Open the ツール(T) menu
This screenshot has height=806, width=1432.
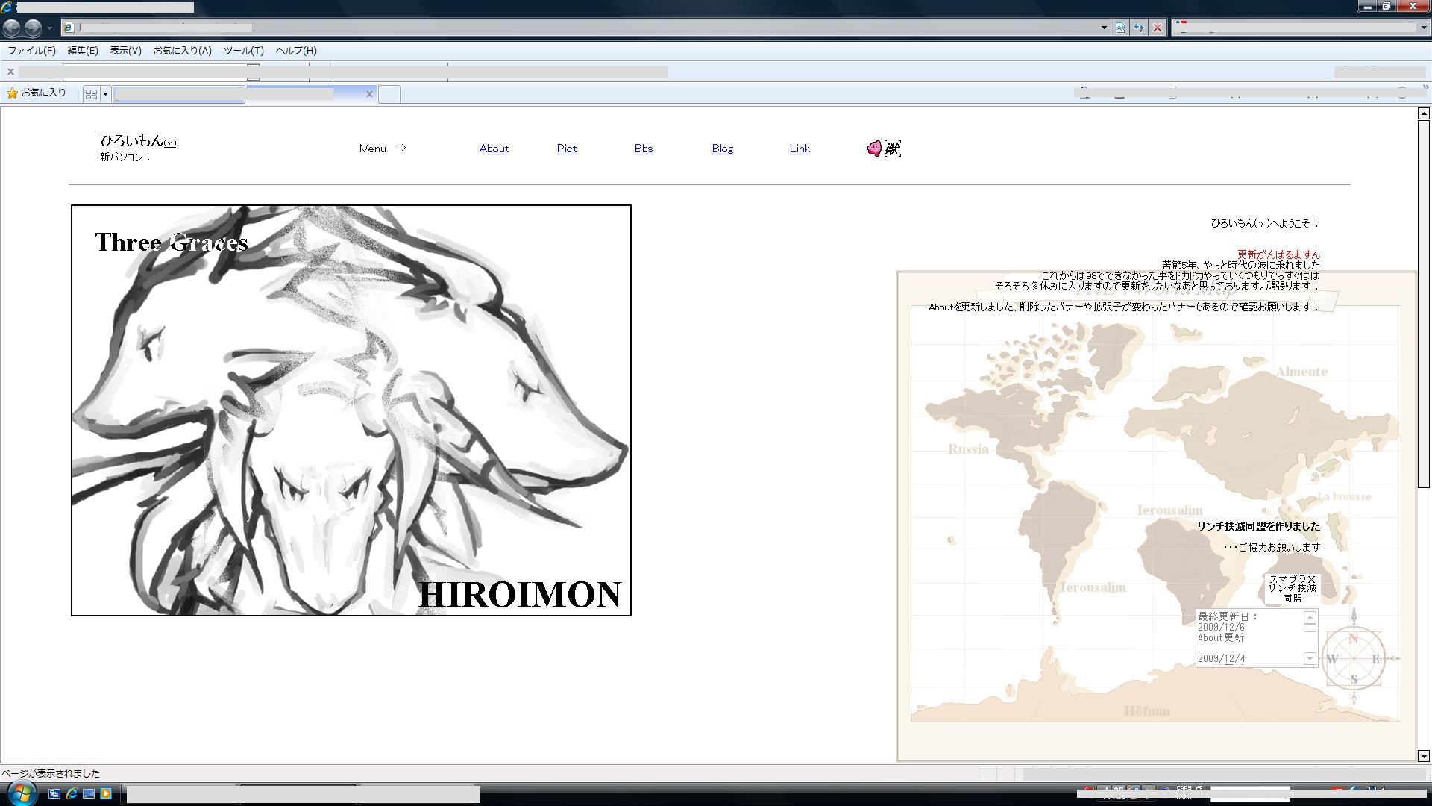(x=243, y=51)
